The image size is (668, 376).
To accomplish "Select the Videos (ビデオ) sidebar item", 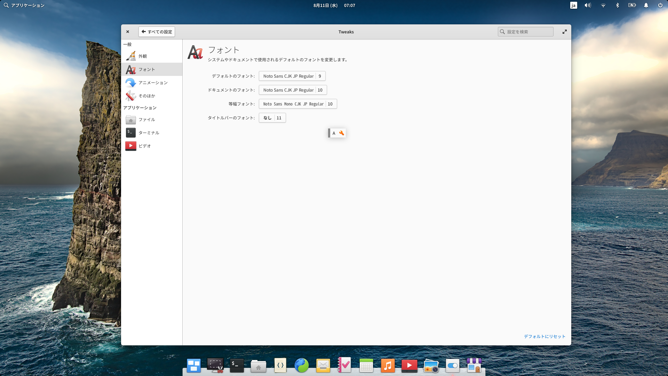I will [x=144, y=146].
